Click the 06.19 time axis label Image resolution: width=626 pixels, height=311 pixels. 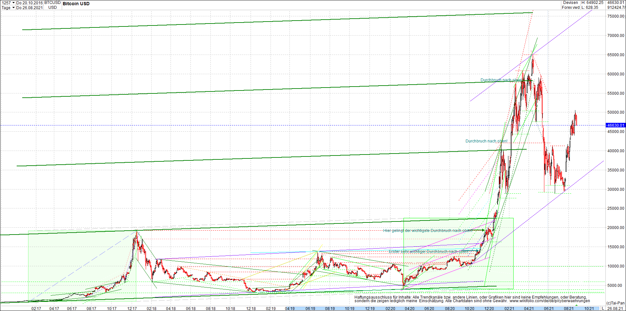point(310,308)
